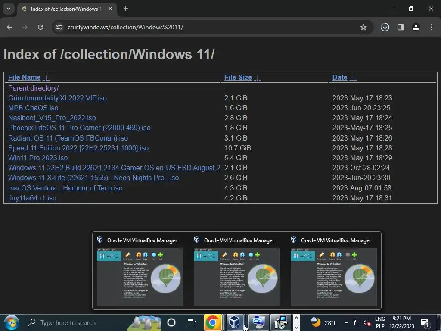Image resolution: width=441 pixels, height=331 pixels.
Task: Go back to the previous page
Action: tap(9, 27)
